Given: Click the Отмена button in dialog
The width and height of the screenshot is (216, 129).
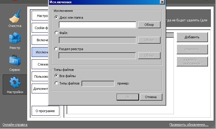Looking at the screenshot, I should tap(151, 97).
